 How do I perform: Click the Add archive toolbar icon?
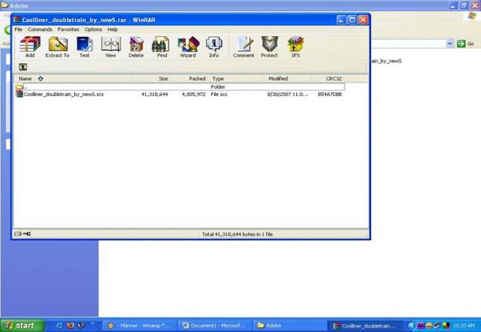tap(30, 46)
